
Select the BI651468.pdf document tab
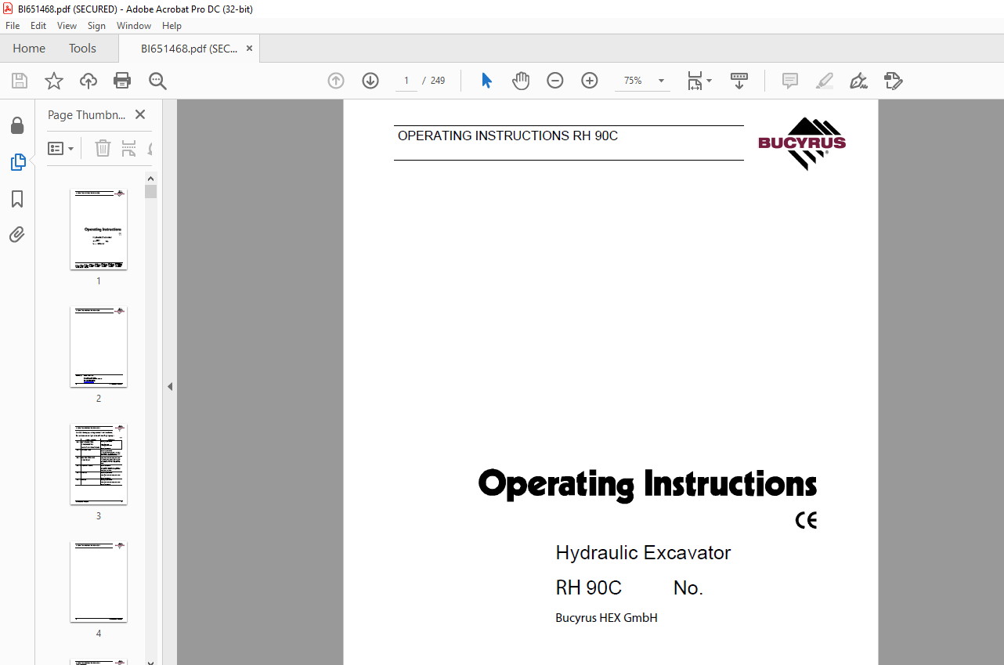(x=189, y=49)
